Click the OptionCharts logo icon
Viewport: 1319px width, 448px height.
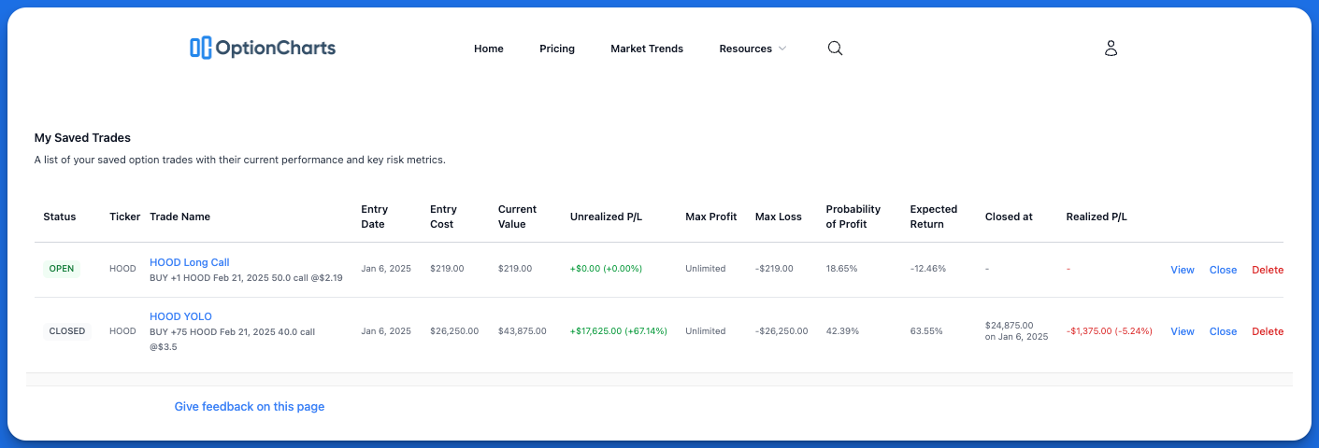[x=200, y=48]
